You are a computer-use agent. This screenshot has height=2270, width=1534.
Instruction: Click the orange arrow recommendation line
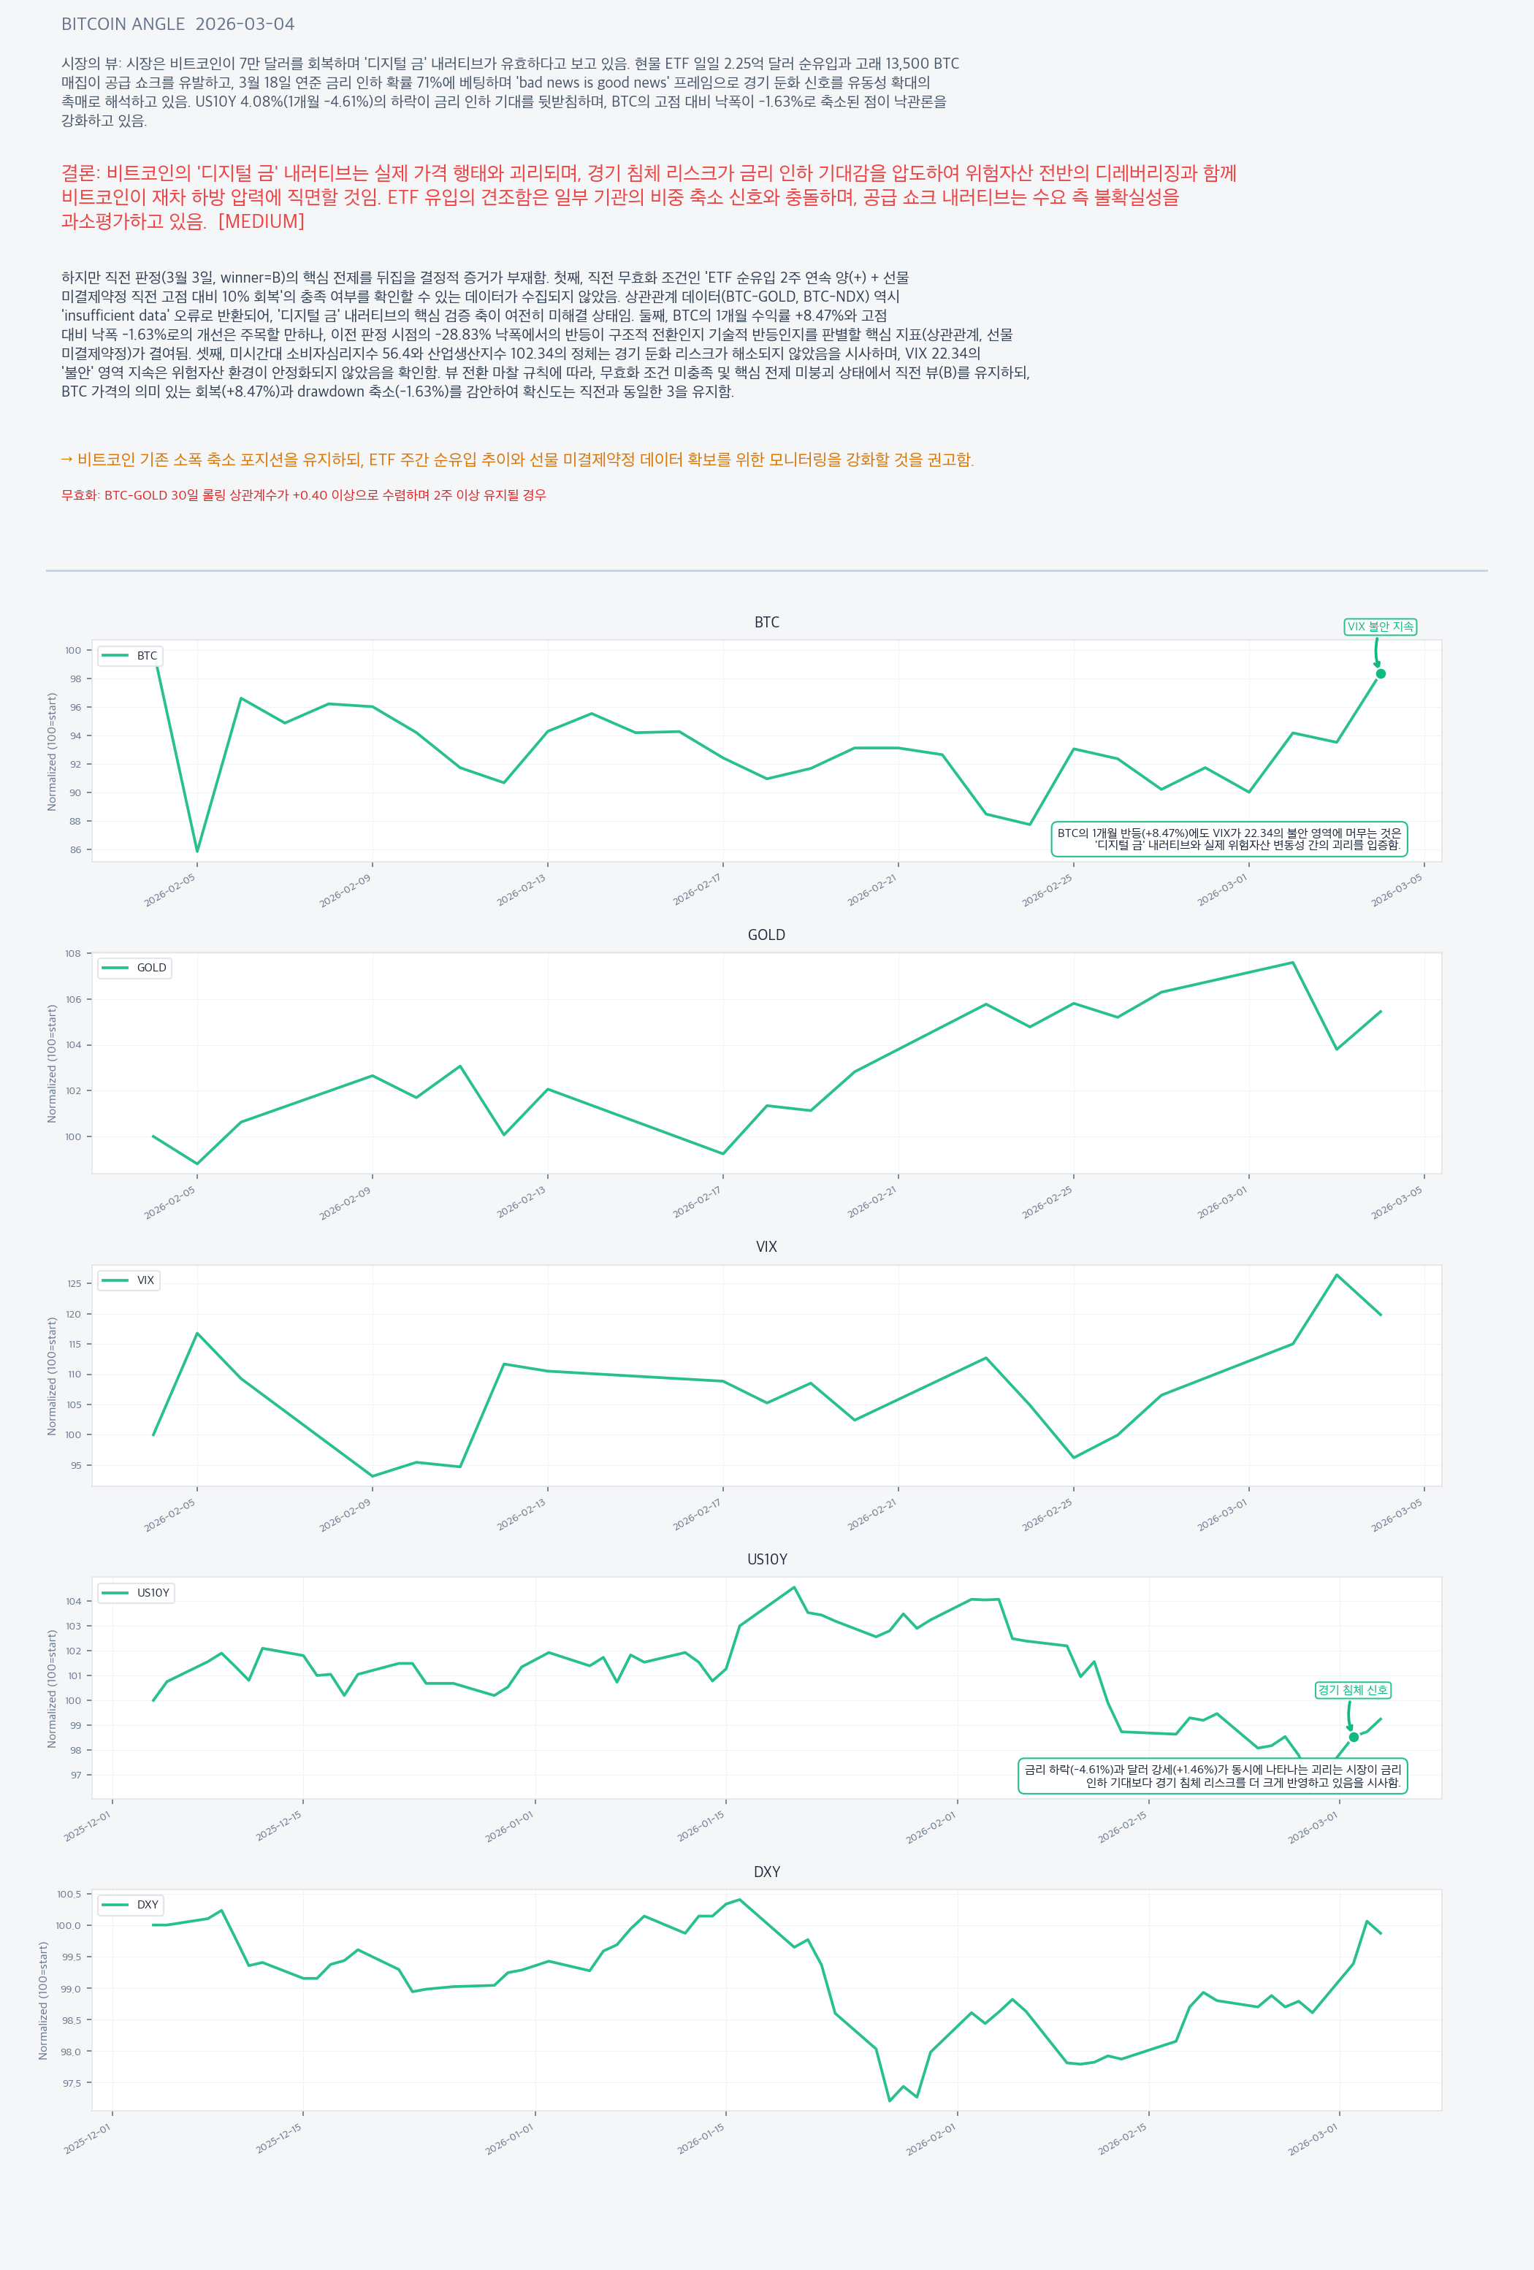[x=517, y=460]
